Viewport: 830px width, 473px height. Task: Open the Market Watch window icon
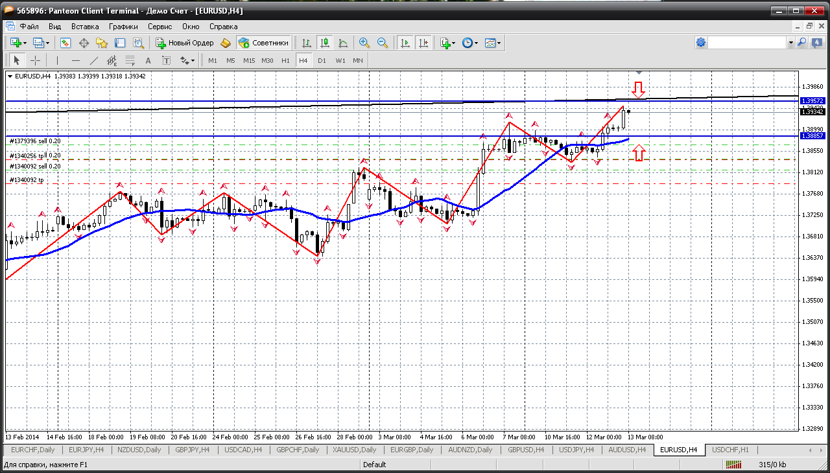[65, 43]
